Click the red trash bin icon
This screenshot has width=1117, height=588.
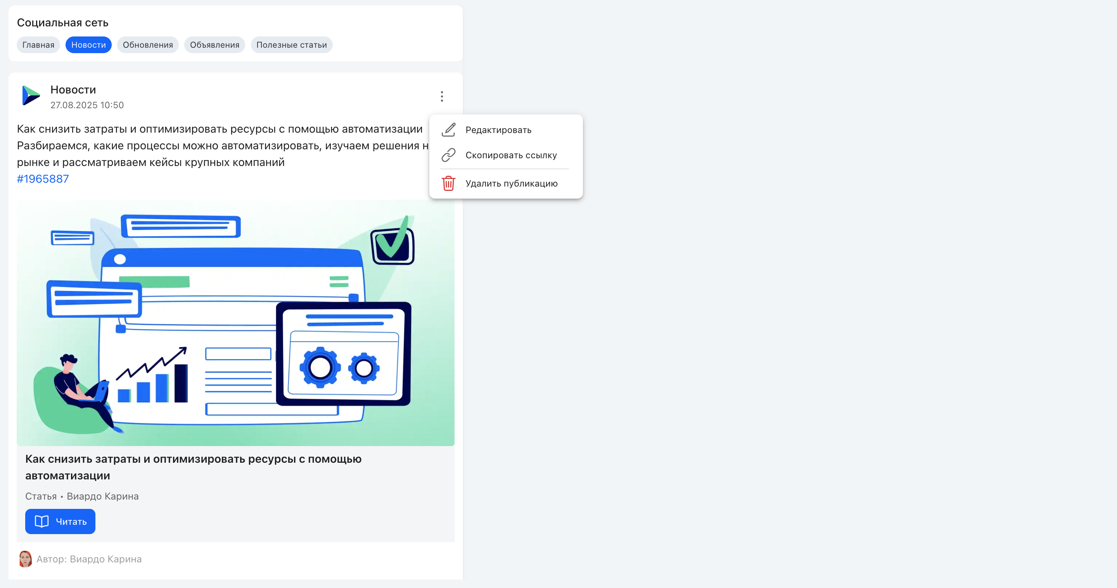tap(448, 183)
